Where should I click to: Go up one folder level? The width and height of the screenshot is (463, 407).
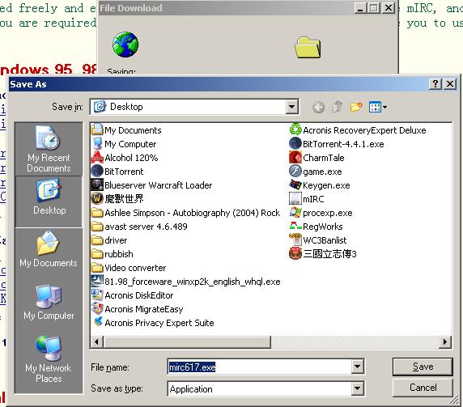(338, 107)
